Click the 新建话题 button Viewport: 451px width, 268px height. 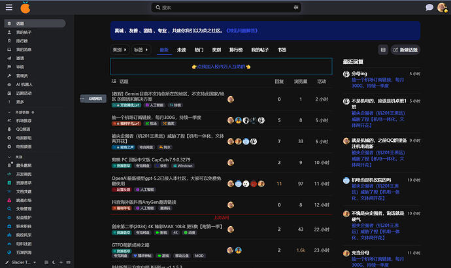(406, 50)
